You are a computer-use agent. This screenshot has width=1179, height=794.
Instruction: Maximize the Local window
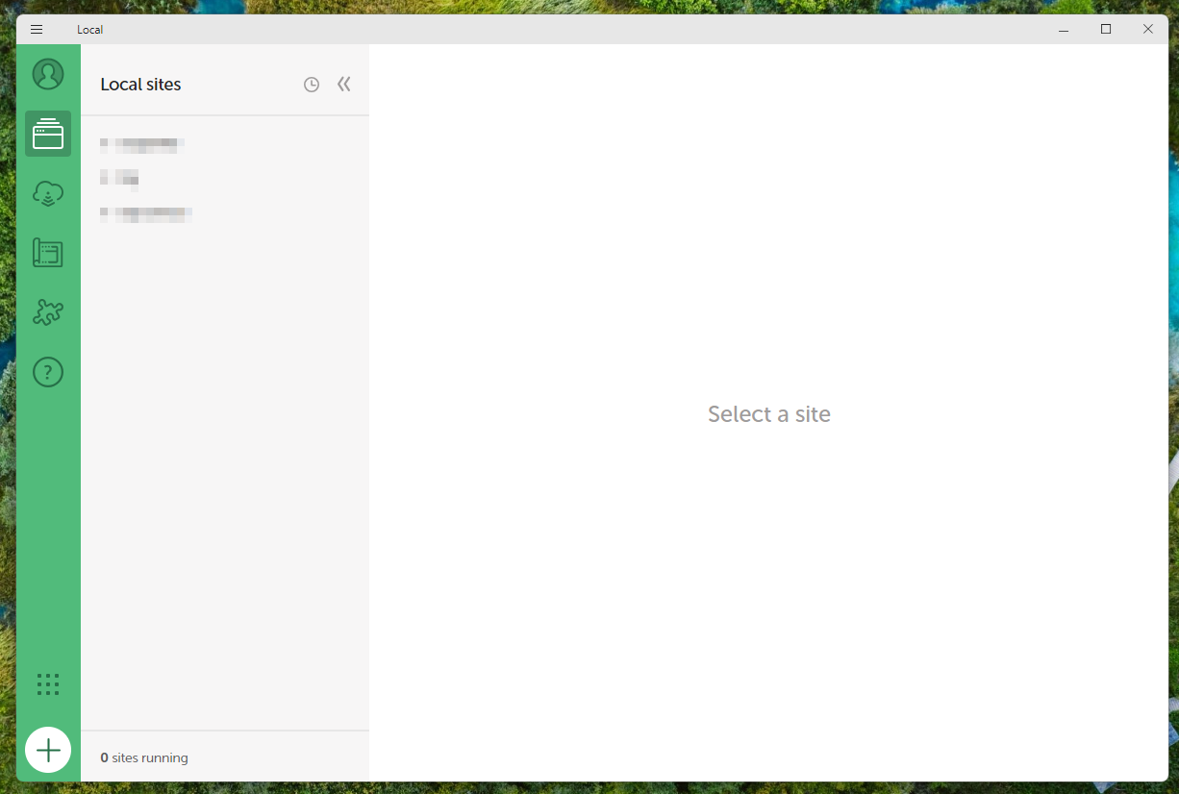pyautogui.click(x=1106, y=30)
